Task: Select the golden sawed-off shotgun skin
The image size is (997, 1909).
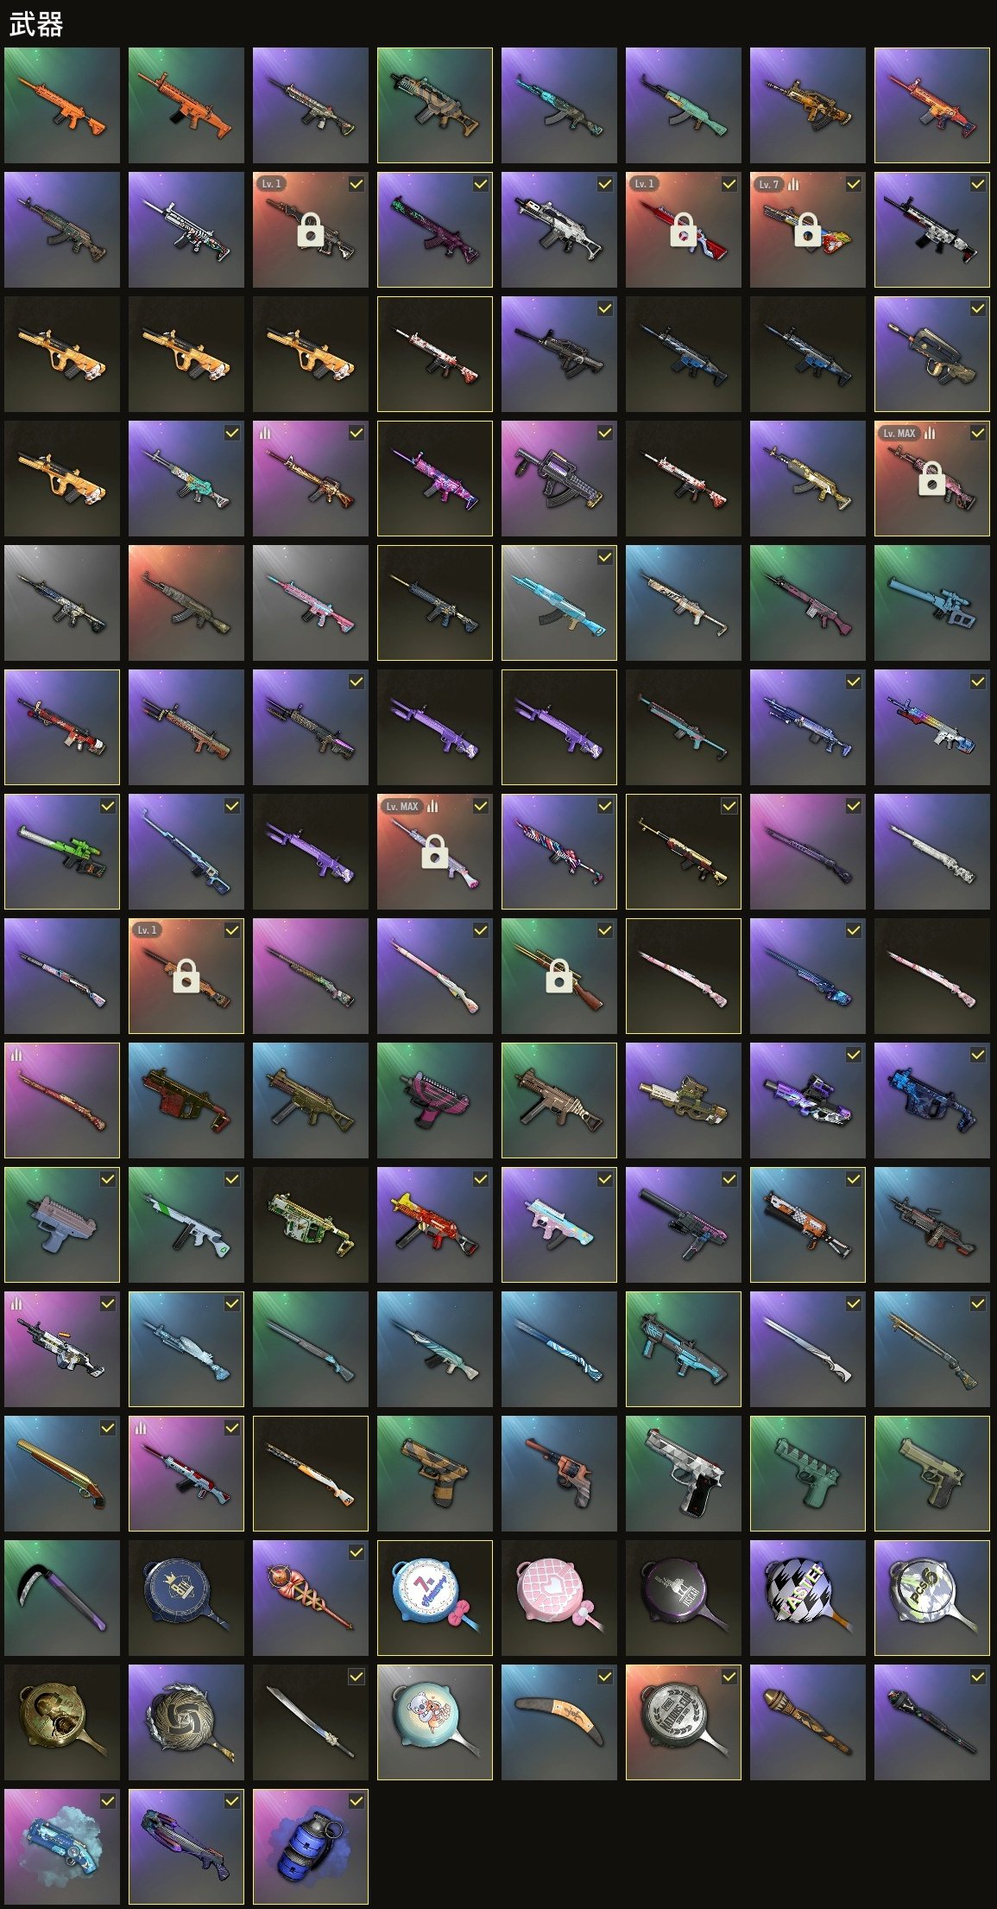Action: (x=62, y=1474)
